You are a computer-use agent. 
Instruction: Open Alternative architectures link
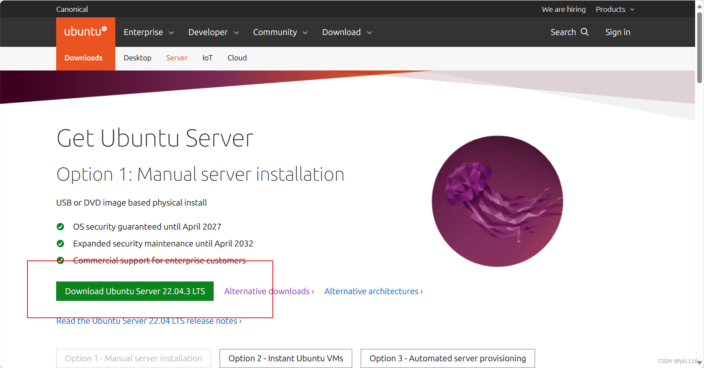373,291
